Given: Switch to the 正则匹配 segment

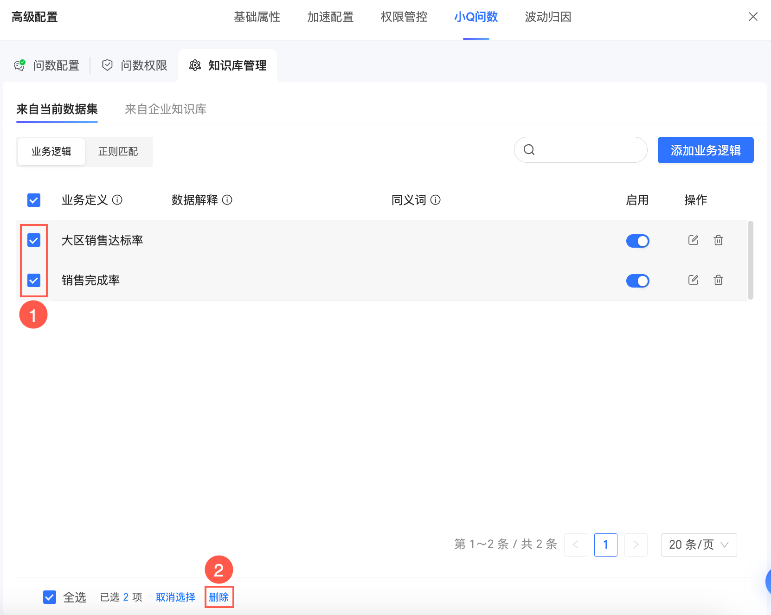Looking at the screenshot, I should pos(118,152).
